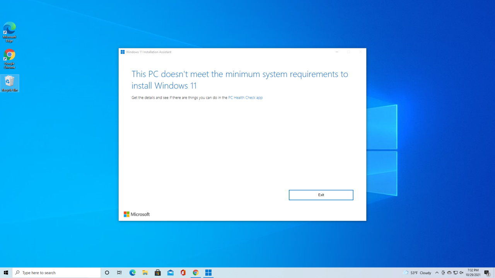This screenshot has height=278, width=495.
Task: Start Microsoft Office from the taskbar
Action: 183,273
